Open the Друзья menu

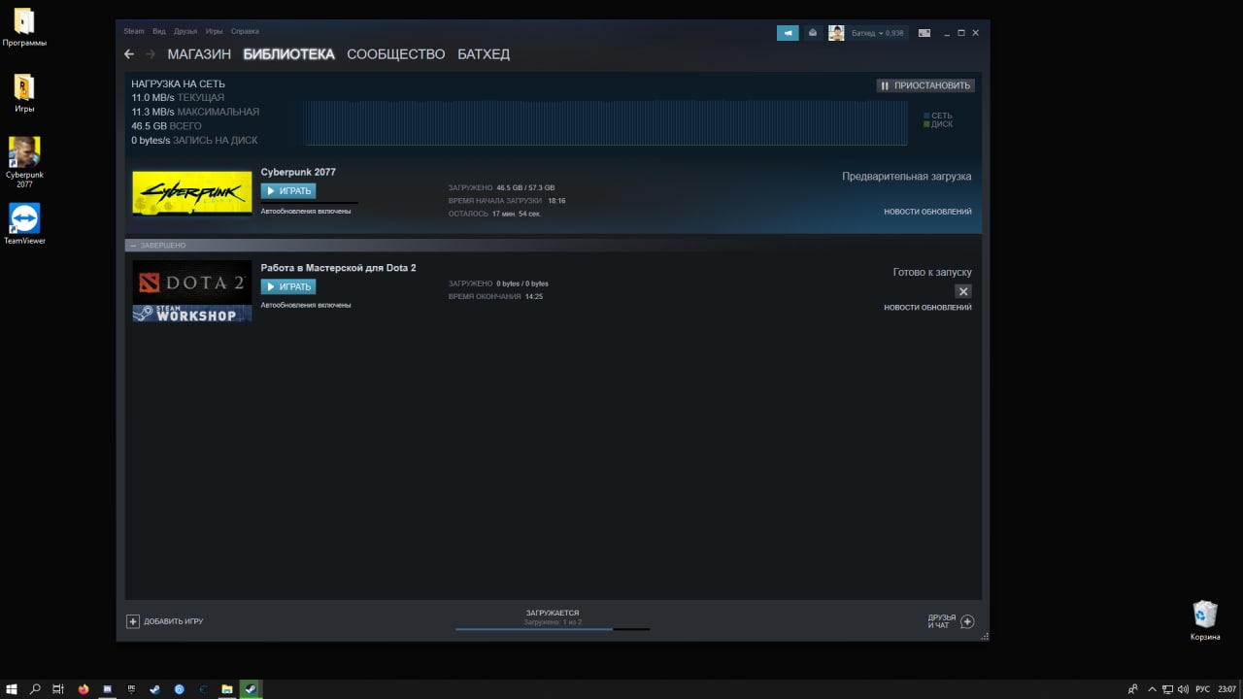[x=185, y=32]
